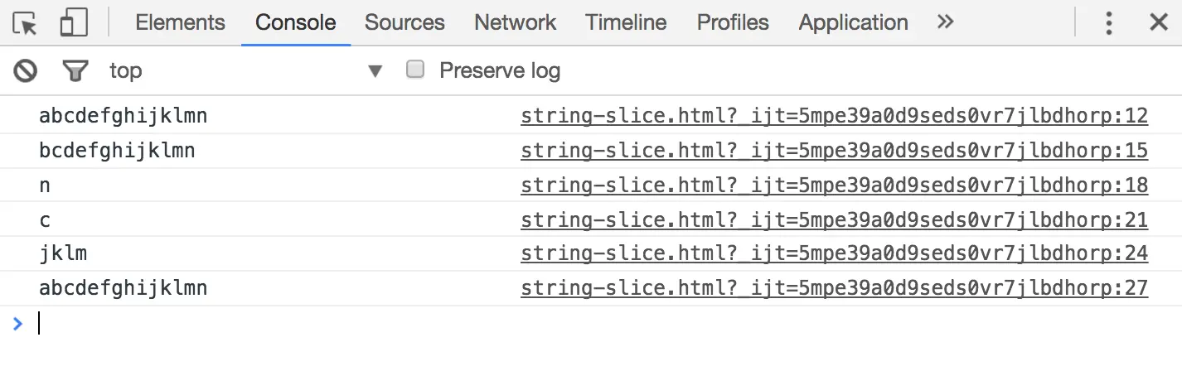The height and width of the screenshot is (371, 1182).
Task: Follow string-slice.html link ending in :27
Action: [x=834, y=289]
